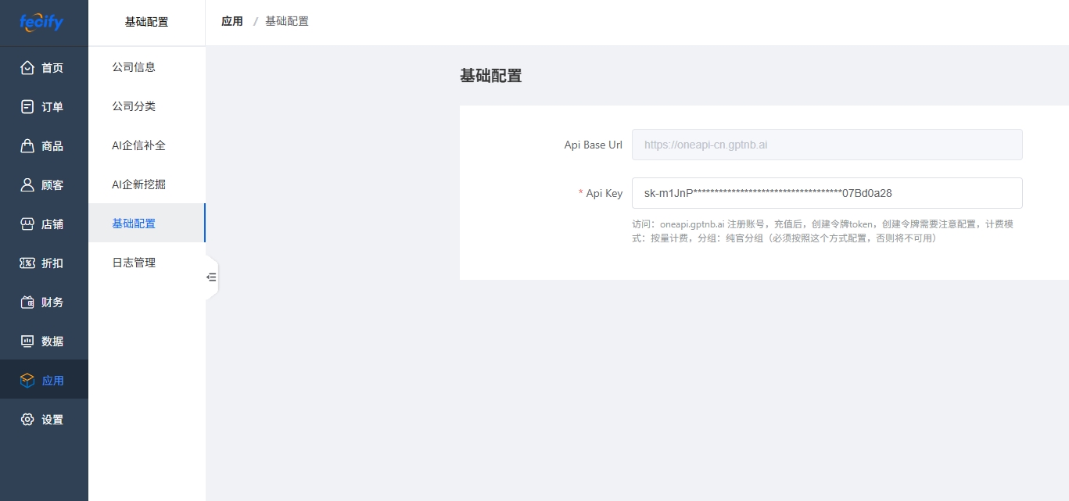Select the 商品 shopping bag icon

click(27, 146)
